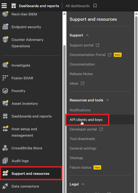138x193 pixels.
Task: Click the Audit logs document icon
Action: click(x=5, y=161)
